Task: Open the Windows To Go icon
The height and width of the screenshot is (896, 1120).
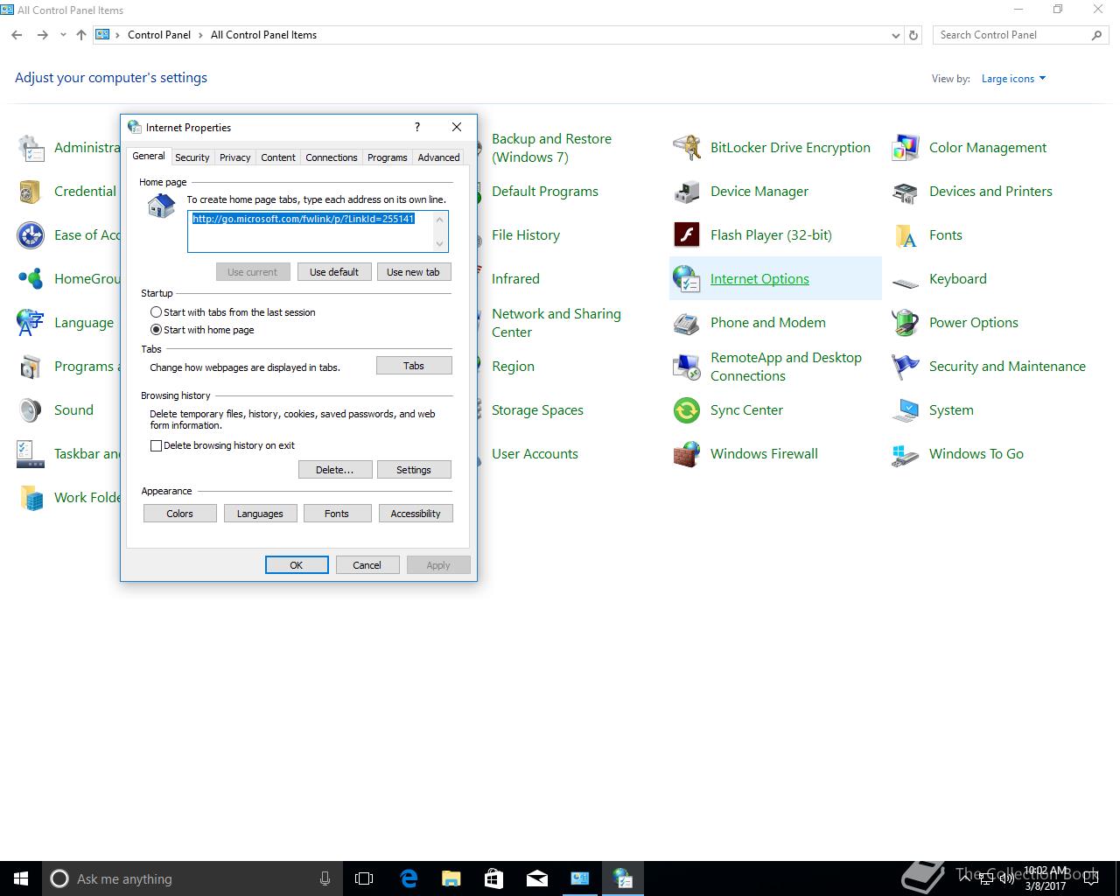Action: [x=906, y=454]
